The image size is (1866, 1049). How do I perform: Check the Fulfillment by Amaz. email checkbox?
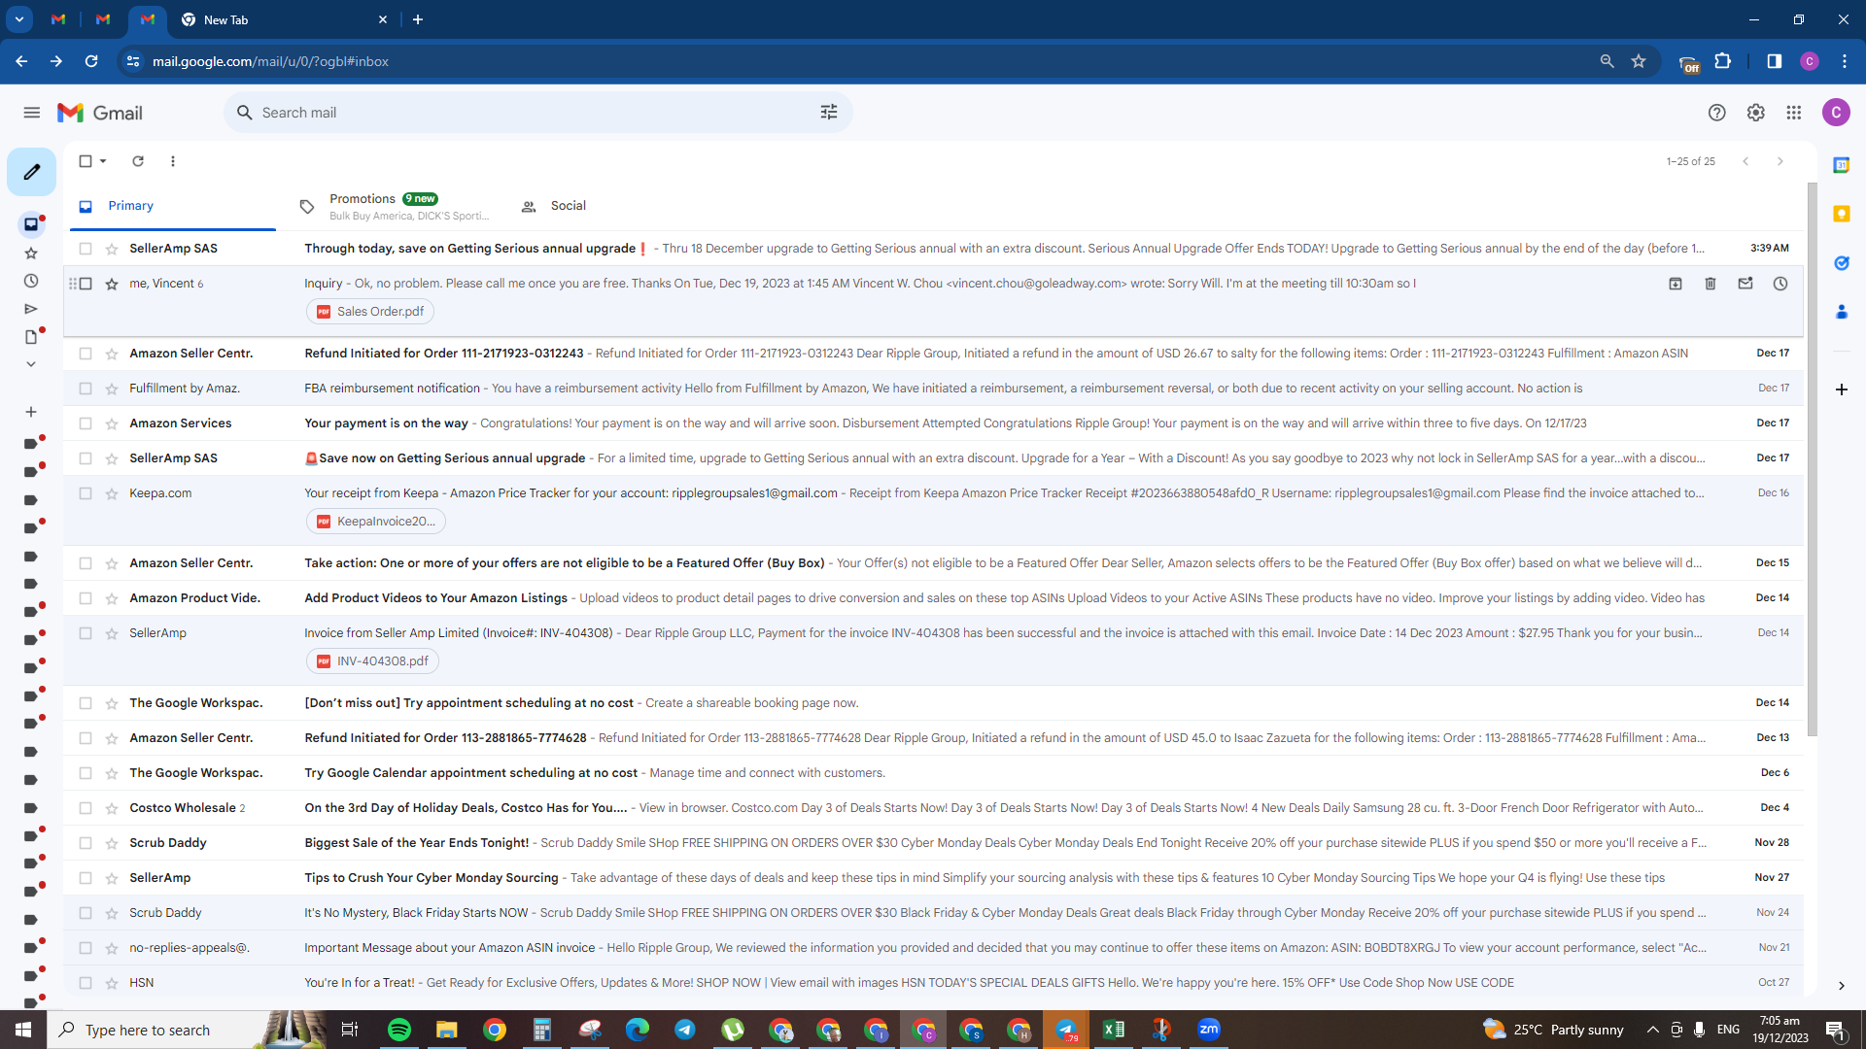point(86,389)
